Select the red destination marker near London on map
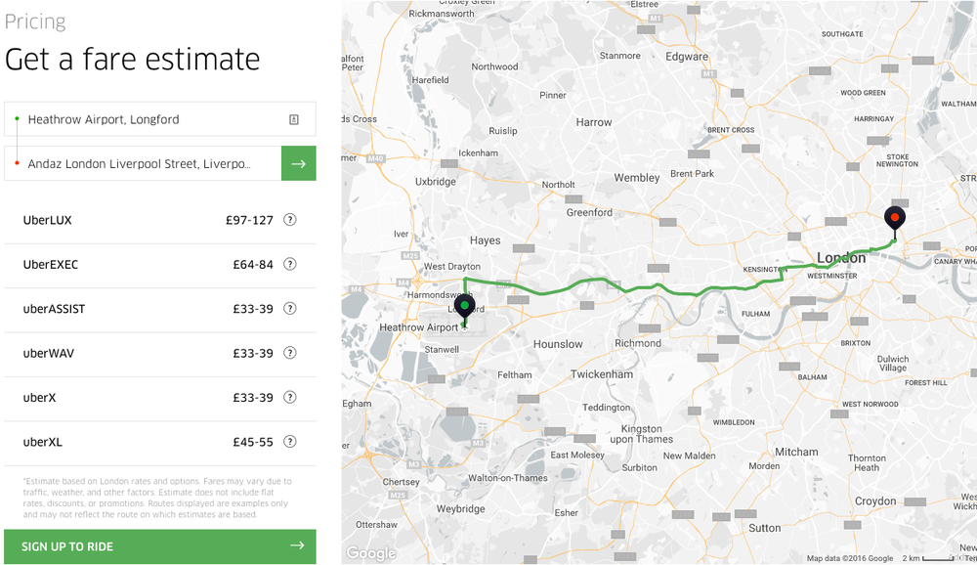The width and height of the screenshot is (977, 565). [x=895, y=218]
